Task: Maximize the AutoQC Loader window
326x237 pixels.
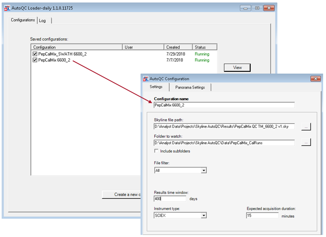Action: pos(257,8)
